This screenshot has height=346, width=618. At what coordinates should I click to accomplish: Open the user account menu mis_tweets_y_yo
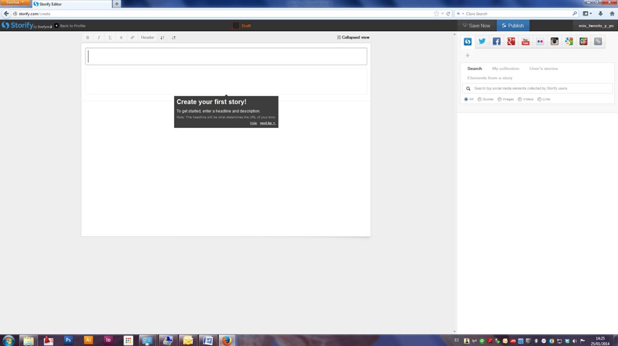pos(596,26)
